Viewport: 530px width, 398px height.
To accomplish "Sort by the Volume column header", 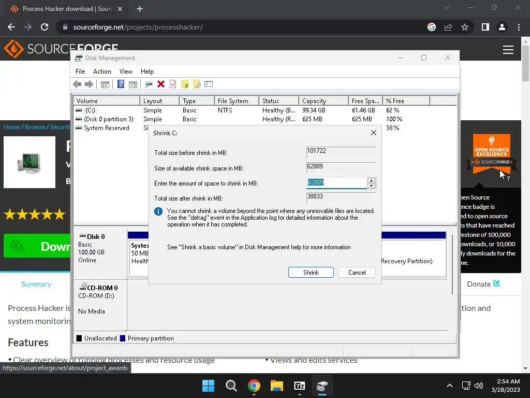I will (107, 101).
